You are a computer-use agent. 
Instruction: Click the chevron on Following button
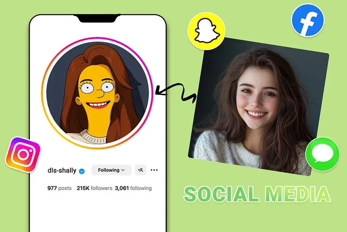[x=123, y=170]
